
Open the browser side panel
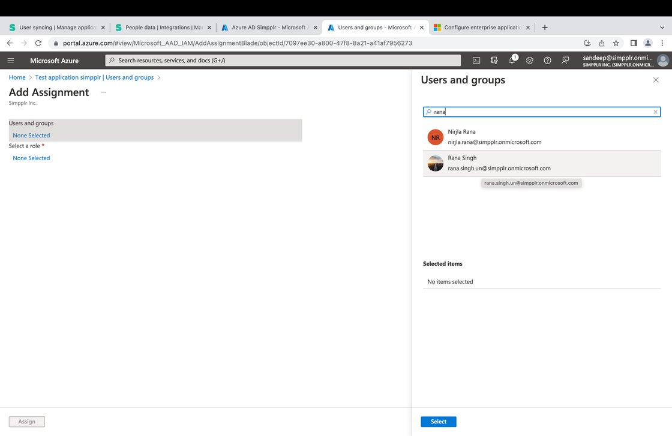[632, 43]
